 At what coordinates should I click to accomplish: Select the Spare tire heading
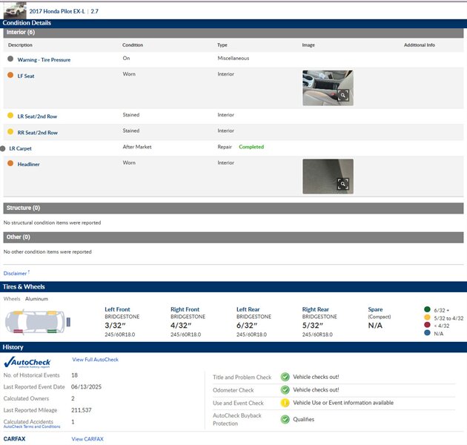375,309
